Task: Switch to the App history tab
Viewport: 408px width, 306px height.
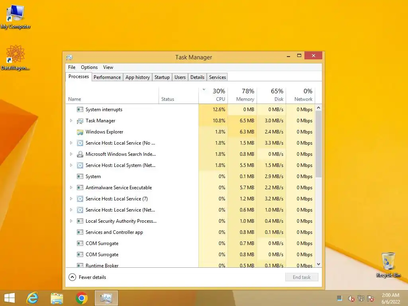Action: (137, 77)
